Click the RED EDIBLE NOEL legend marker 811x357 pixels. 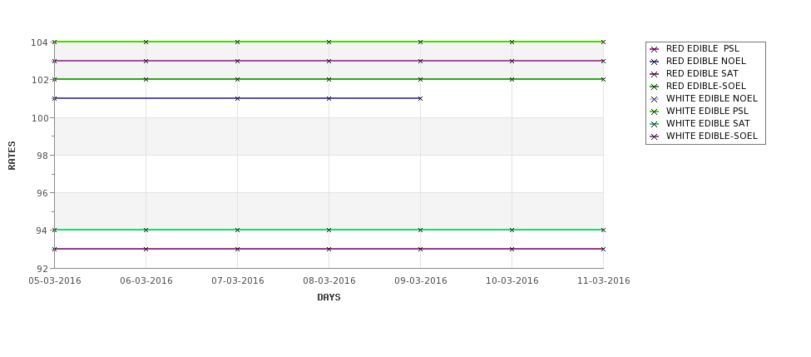[x=655, y=62]
